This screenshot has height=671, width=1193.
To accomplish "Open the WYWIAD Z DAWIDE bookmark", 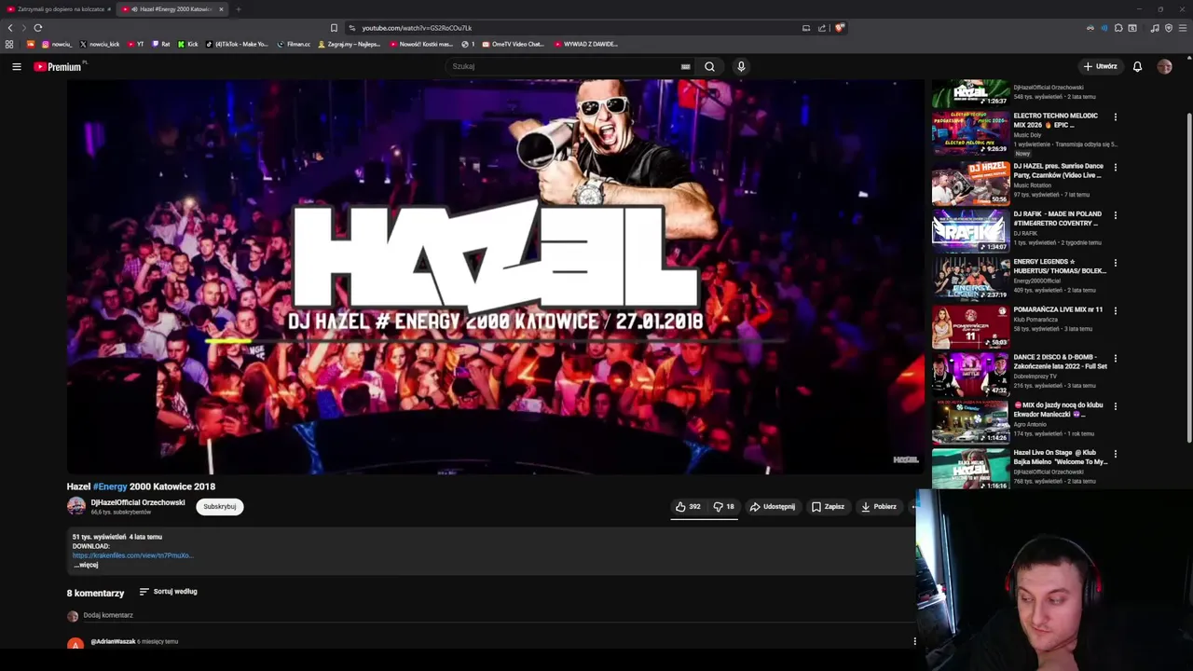I will [585, 44].
